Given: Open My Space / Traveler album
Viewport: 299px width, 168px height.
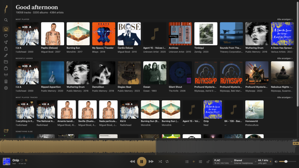Looking at the screenshot, I should 104,34.
